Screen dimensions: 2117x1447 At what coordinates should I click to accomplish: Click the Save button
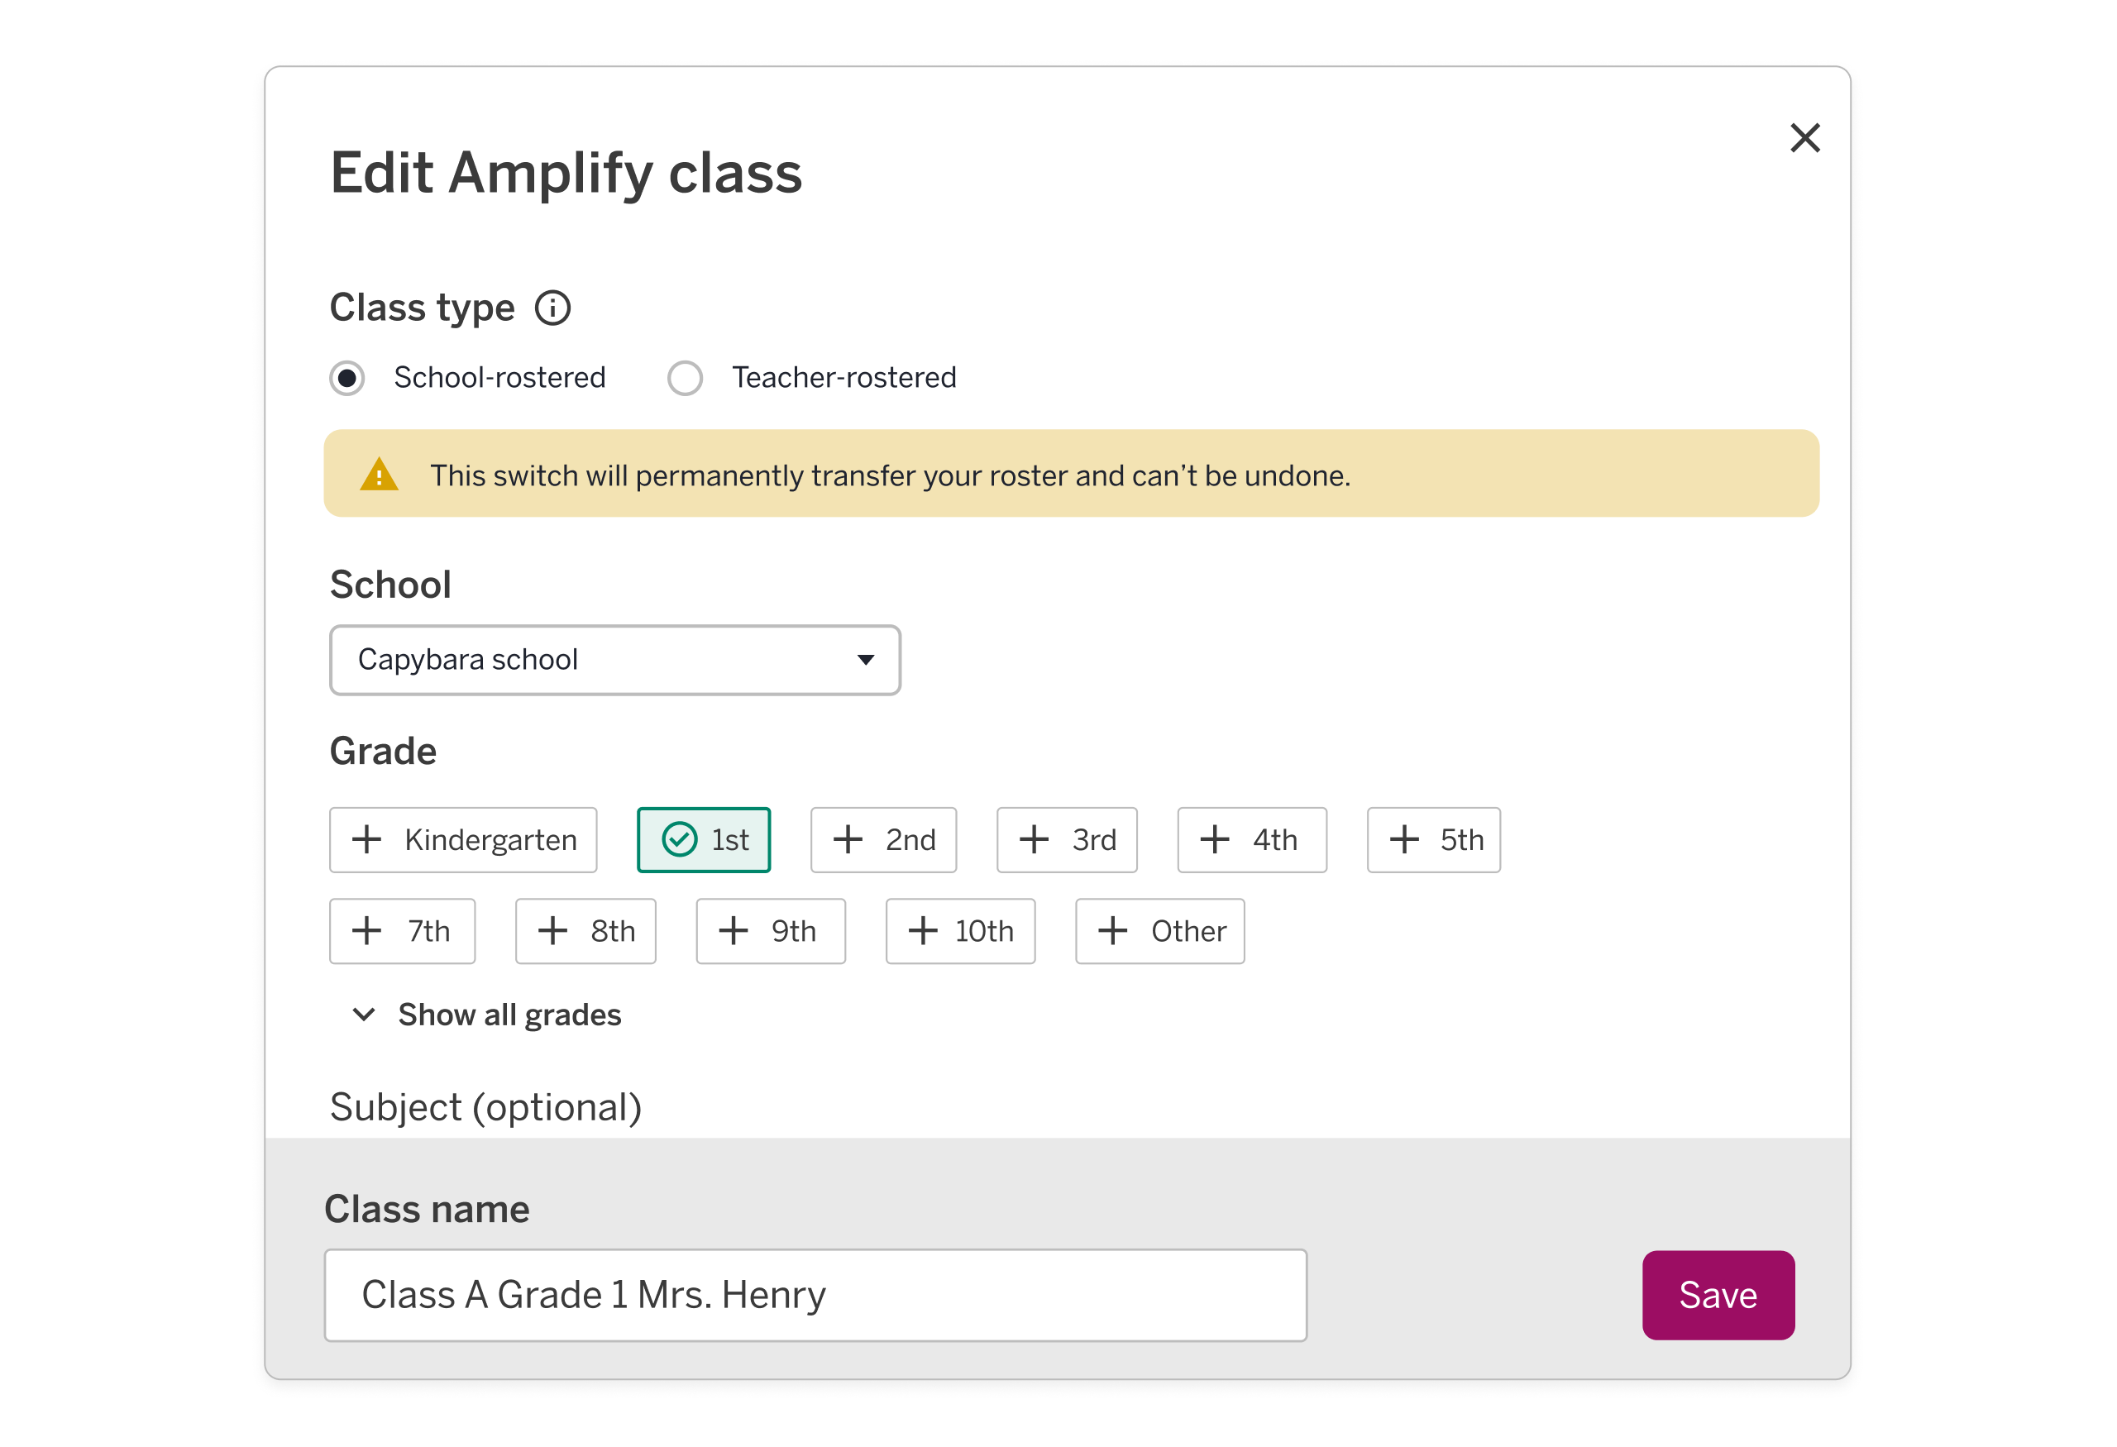click(1718, 1295)
